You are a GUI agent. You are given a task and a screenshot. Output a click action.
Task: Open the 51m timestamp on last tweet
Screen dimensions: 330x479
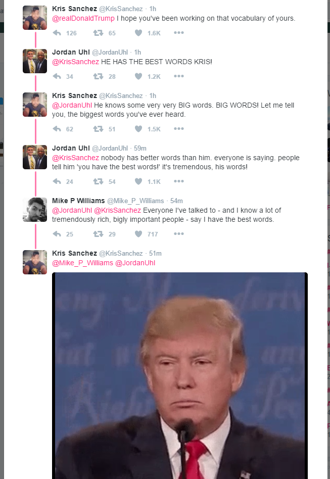(155, 253)
